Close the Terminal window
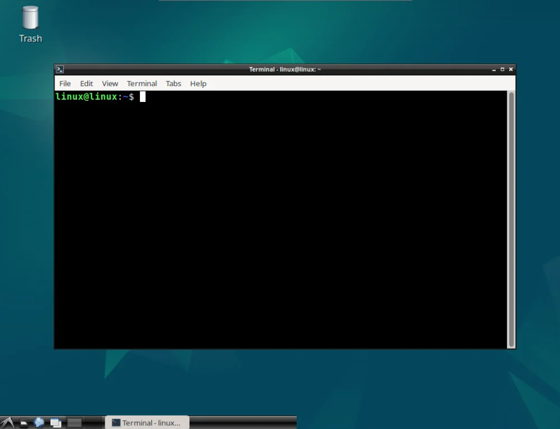The width and height of the screenshot is (560, 429). (511, 69)
